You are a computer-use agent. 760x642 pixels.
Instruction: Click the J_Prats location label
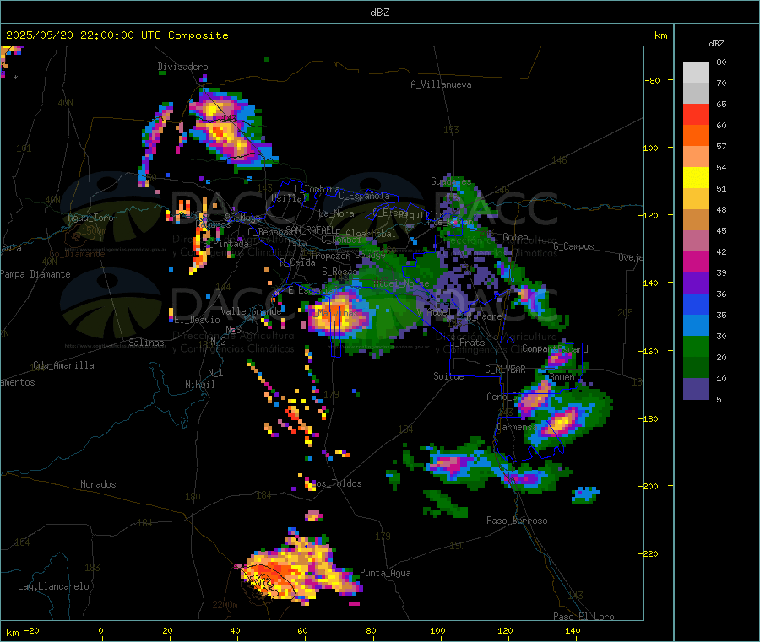(467, 343)
